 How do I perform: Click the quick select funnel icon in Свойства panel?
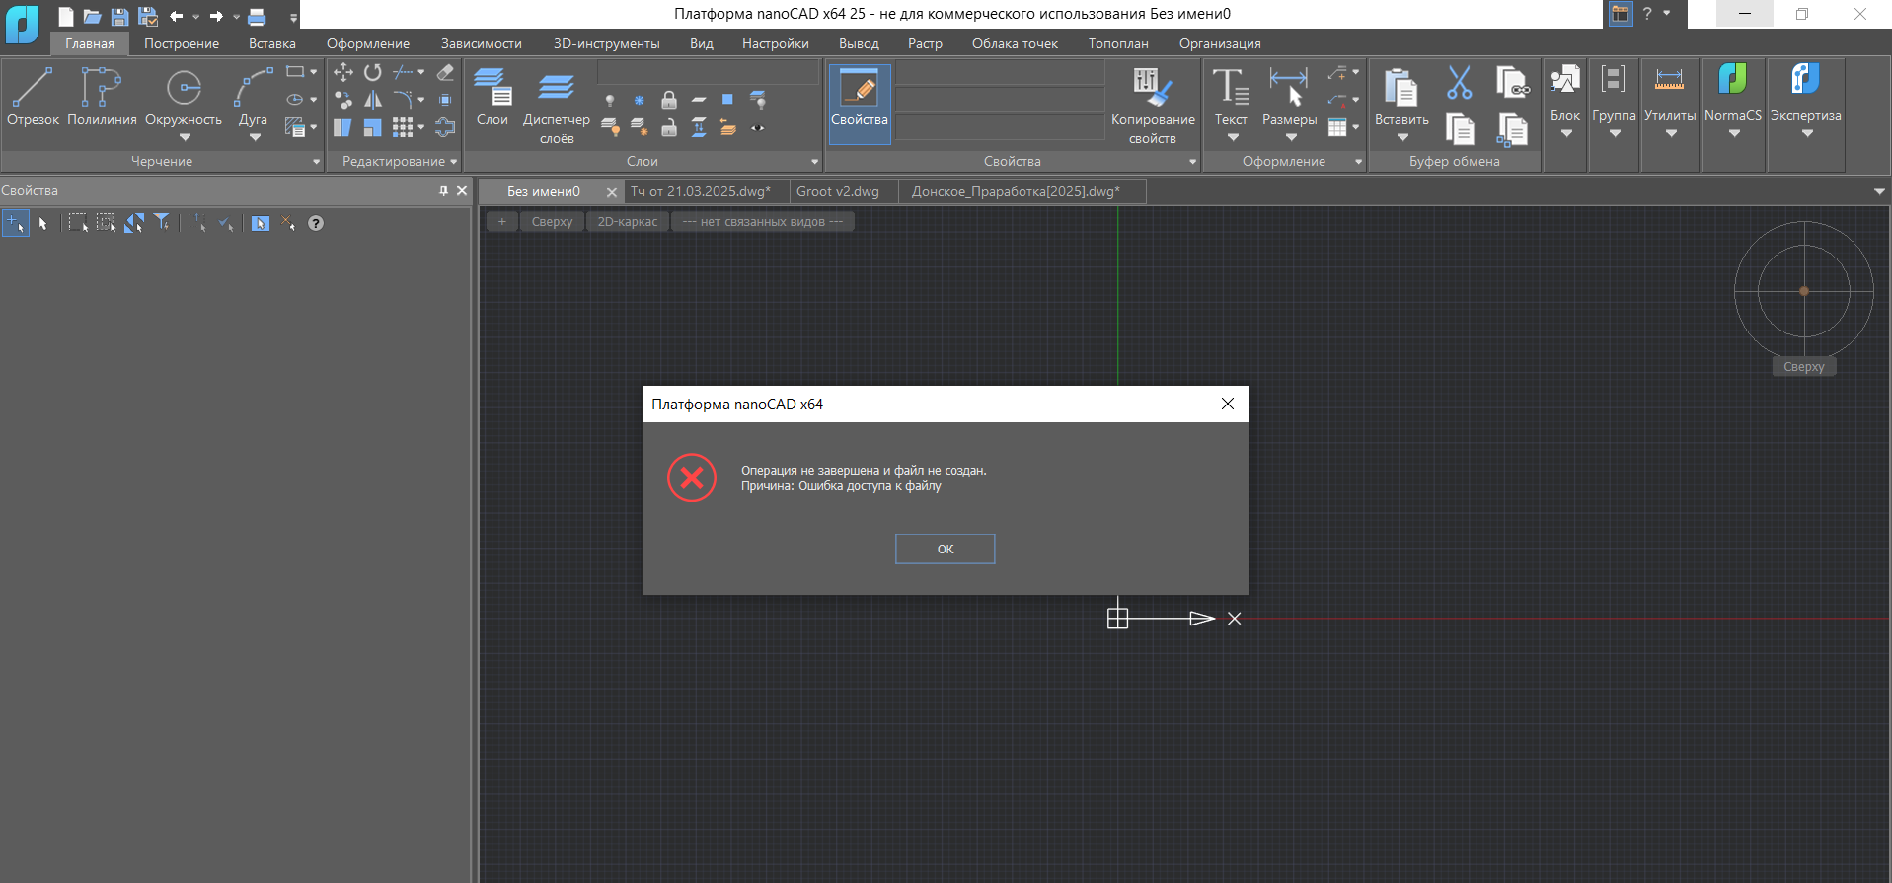click(162, 223)
